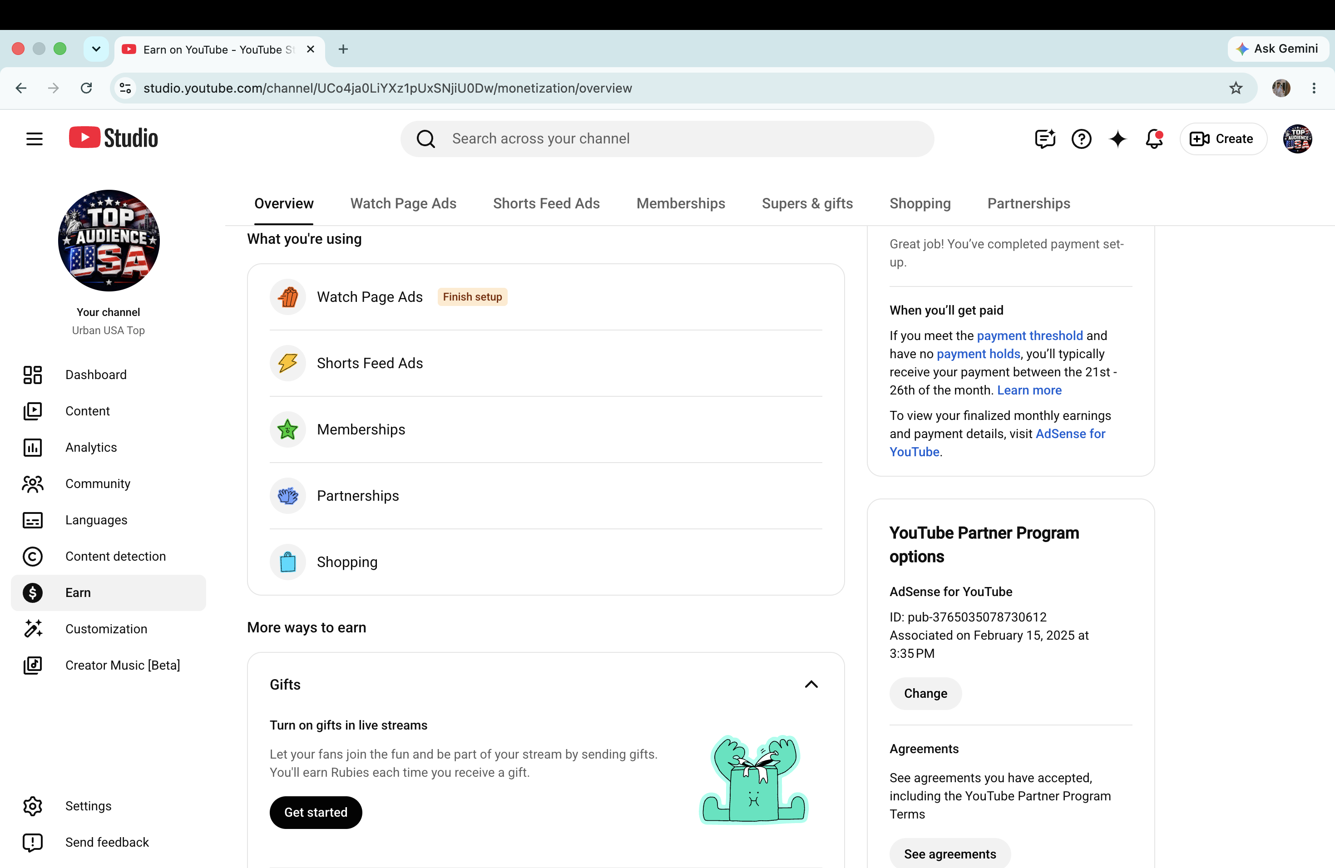Reload the page
The width and height of the screenshot is (1335, 868).
pos(86,88)
